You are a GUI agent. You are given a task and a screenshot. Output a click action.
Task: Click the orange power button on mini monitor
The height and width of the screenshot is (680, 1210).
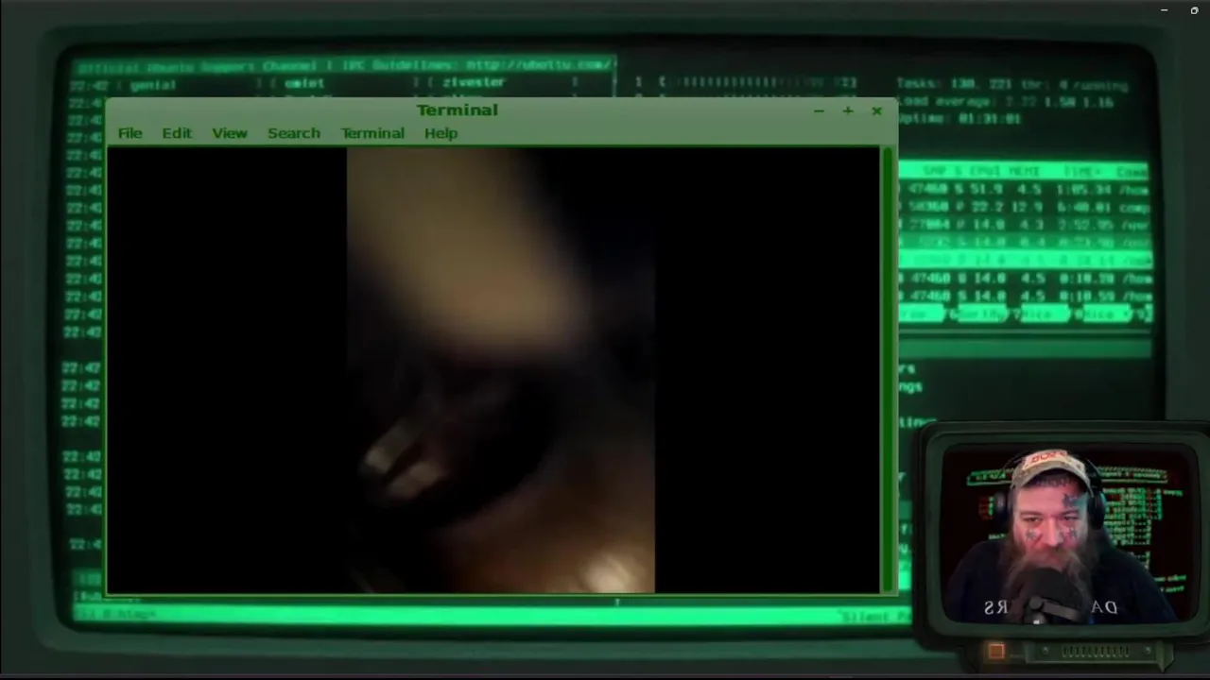point(995,651)
